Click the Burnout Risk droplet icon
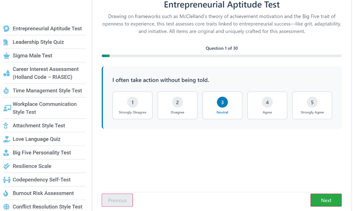 click(6, 193)
